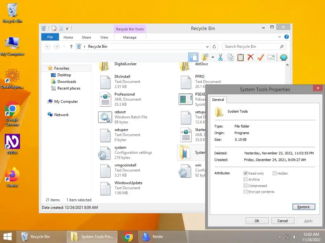The width and height of the screenshot is (325, 243).
Task: Toggle the Hidden checkbox
Action: click(275, 173)
